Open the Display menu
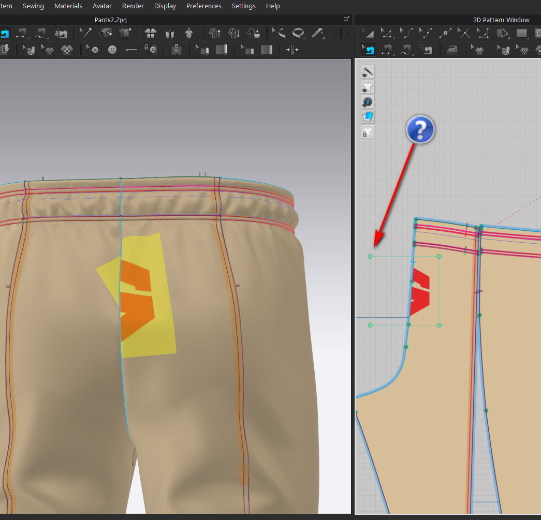Image resolution: width=541 pixels, height=520 pixels. pos(165,6)
